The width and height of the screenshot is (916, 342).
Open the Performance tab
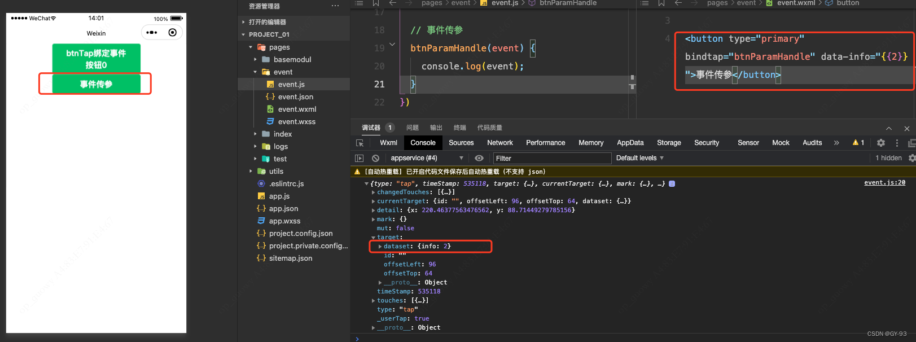click(545, 143)
